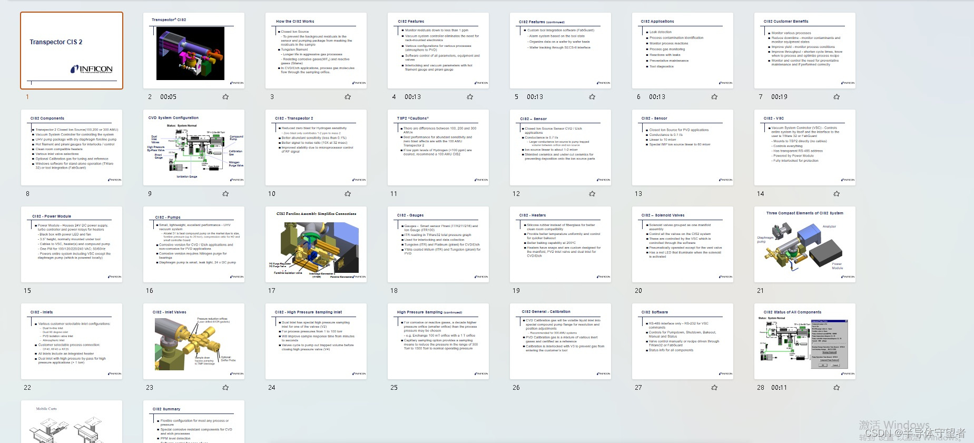This screenshot has height=443, width=974.
Task: Select the 'CIS2 Applications' slide thumbnail
Action: (x=683, y=51)
